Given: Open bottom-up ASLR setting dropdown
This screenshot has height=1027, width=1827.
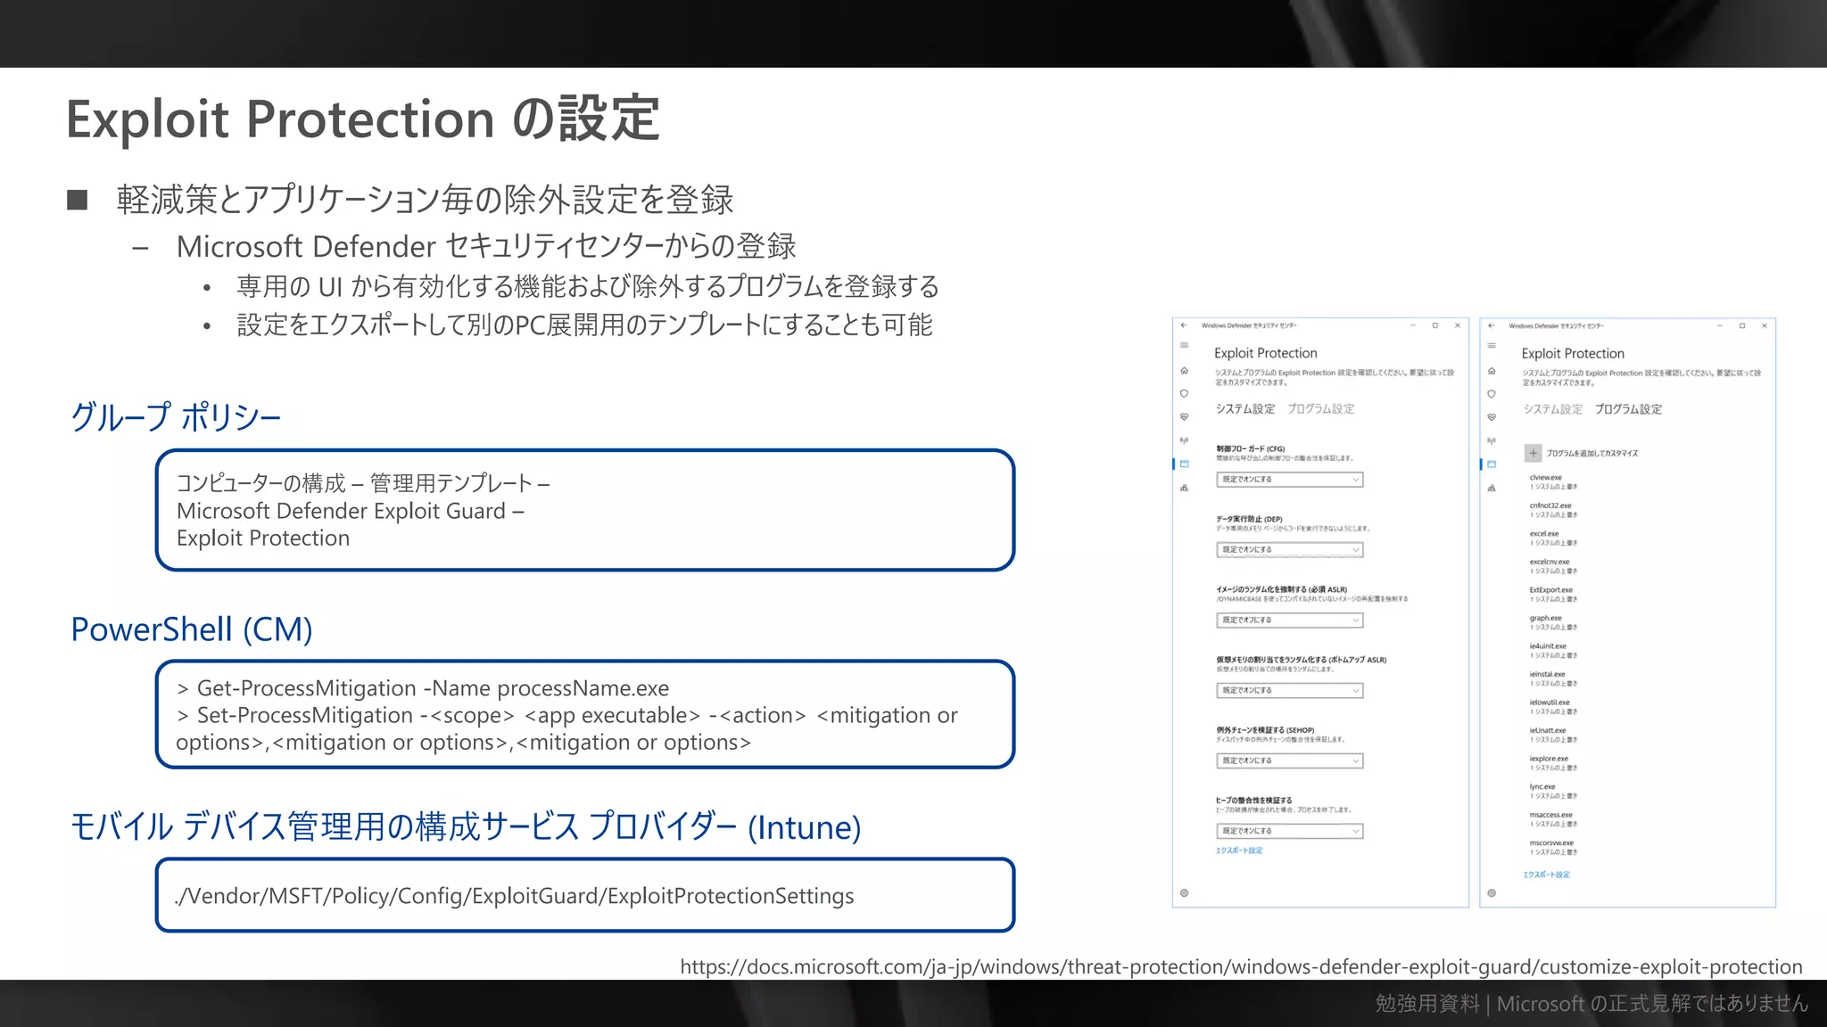Looking at the screenshot, I should [1290, 691].
